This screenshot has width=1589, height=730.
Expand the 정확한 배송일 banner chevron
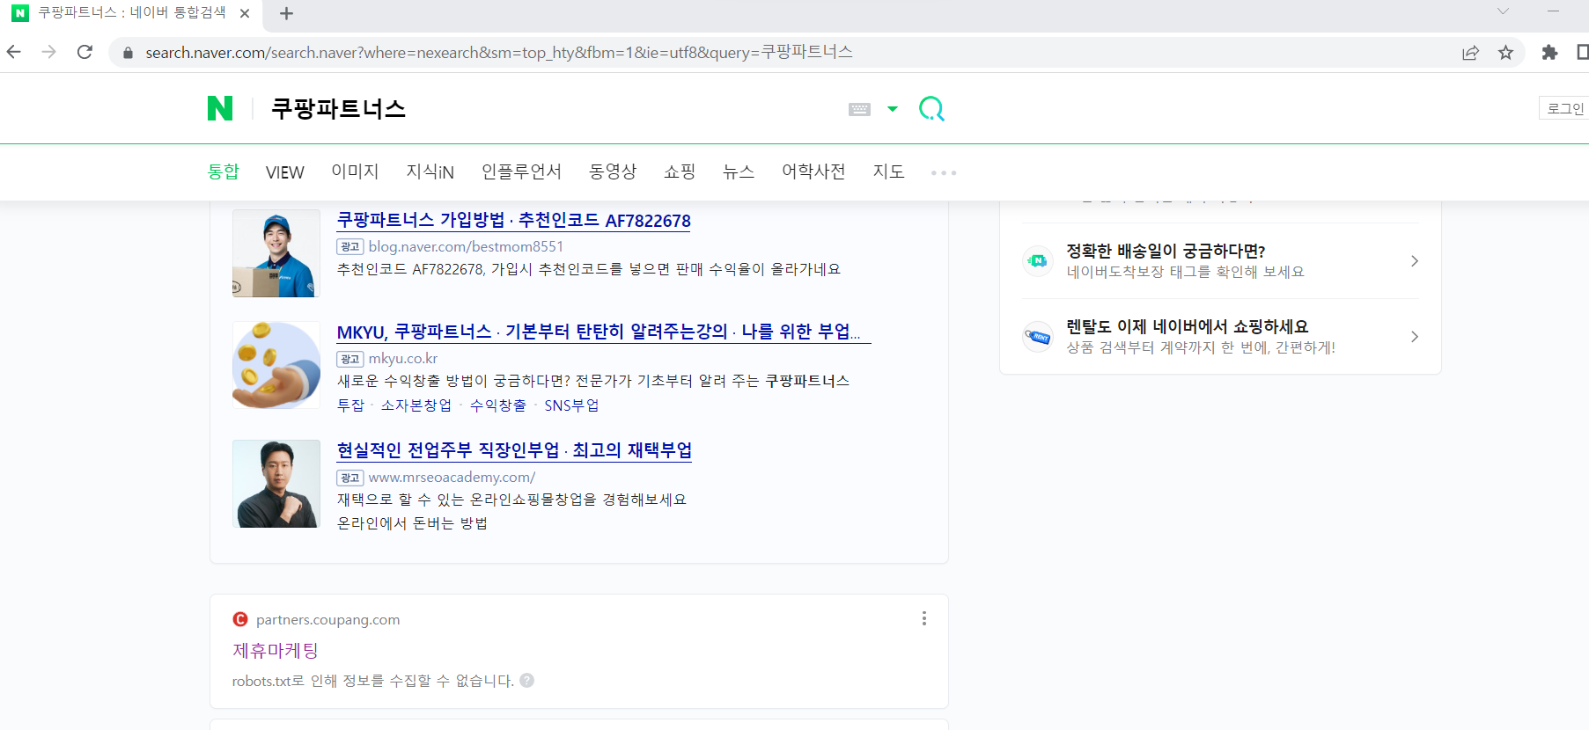(x=1415, y=261)
